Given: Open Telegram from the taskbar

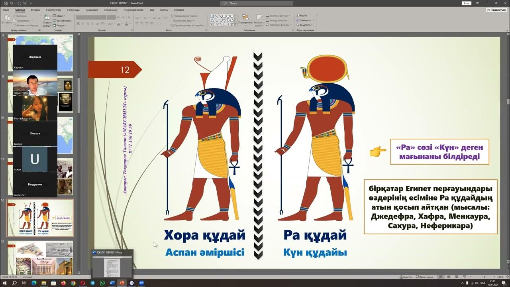Looking at the screenshot, I should tap(92, 283).
